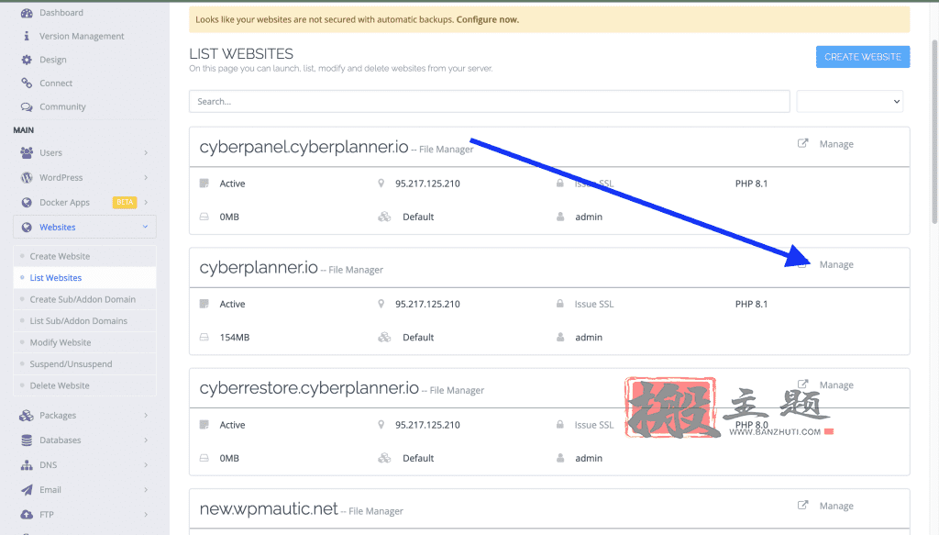939x535 pixels.
Task: Open Suspend/Unsuspend submenu item
Action: (x=84, y=364)
